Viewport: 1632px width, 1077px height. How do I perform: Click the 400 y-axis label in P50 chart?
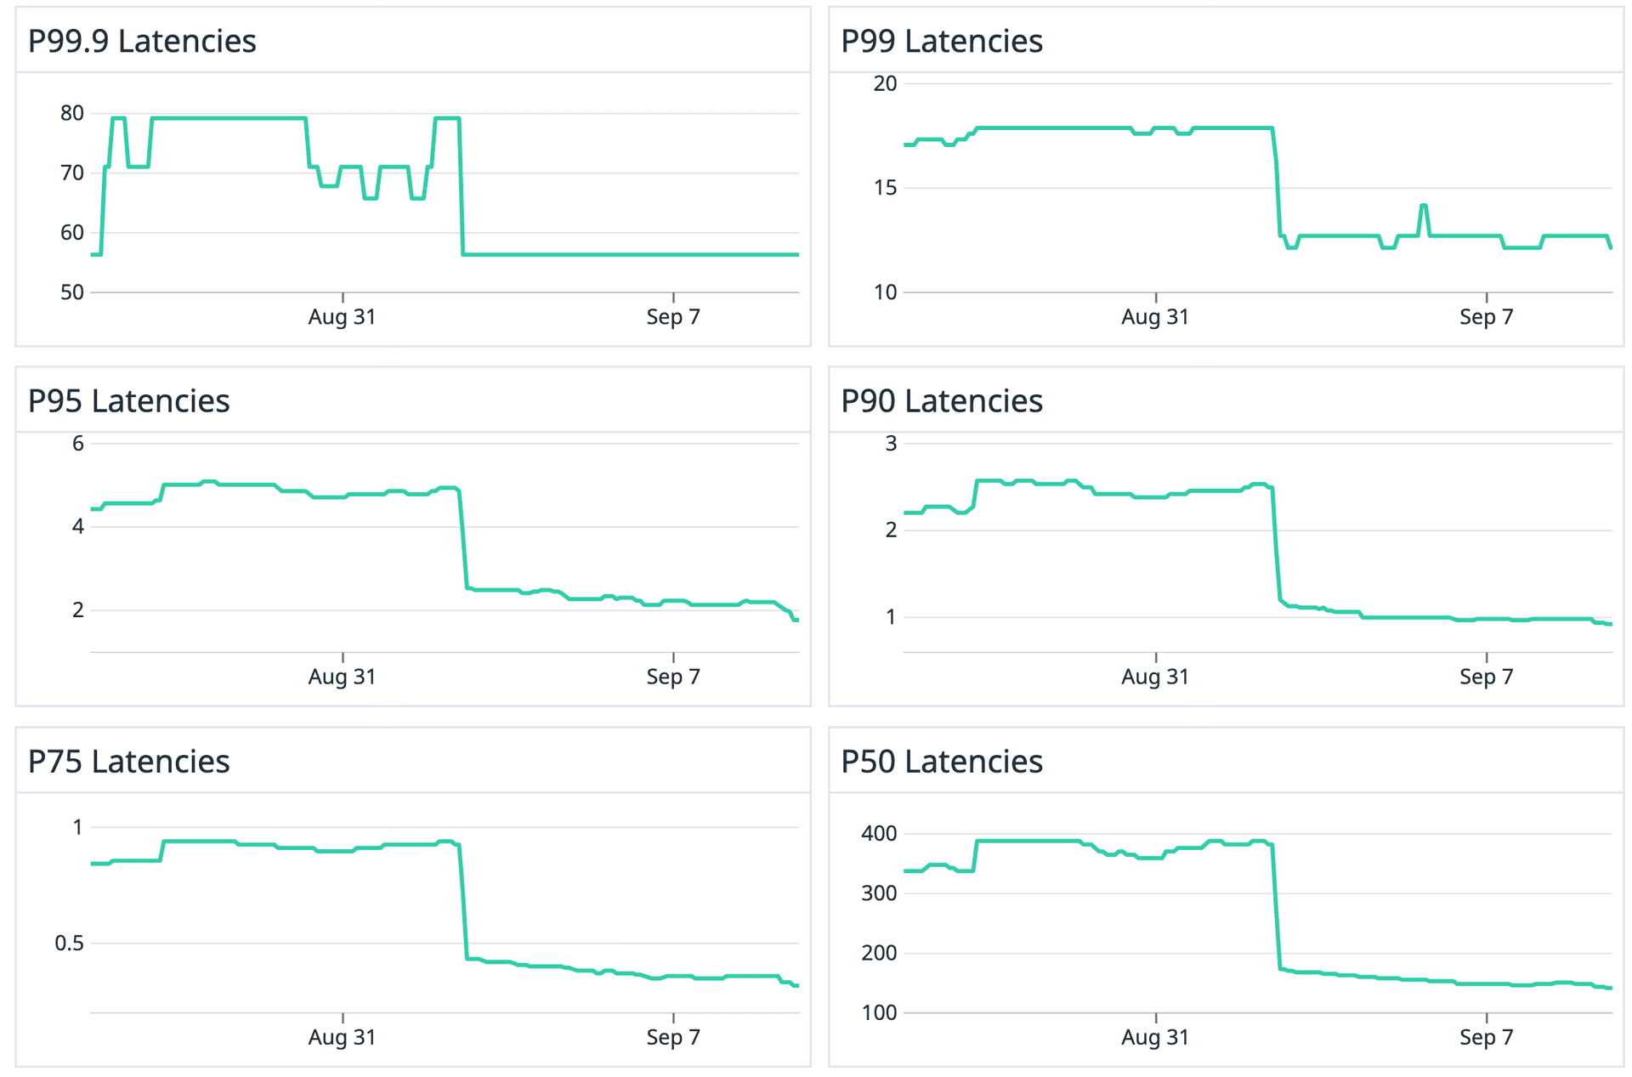[x=879, y=834]
